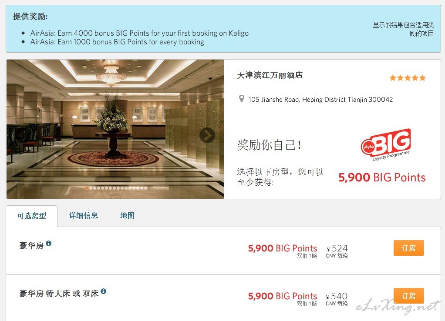
Task: Click the next-photo arrow on the hotel image
Action: point(207,135)
